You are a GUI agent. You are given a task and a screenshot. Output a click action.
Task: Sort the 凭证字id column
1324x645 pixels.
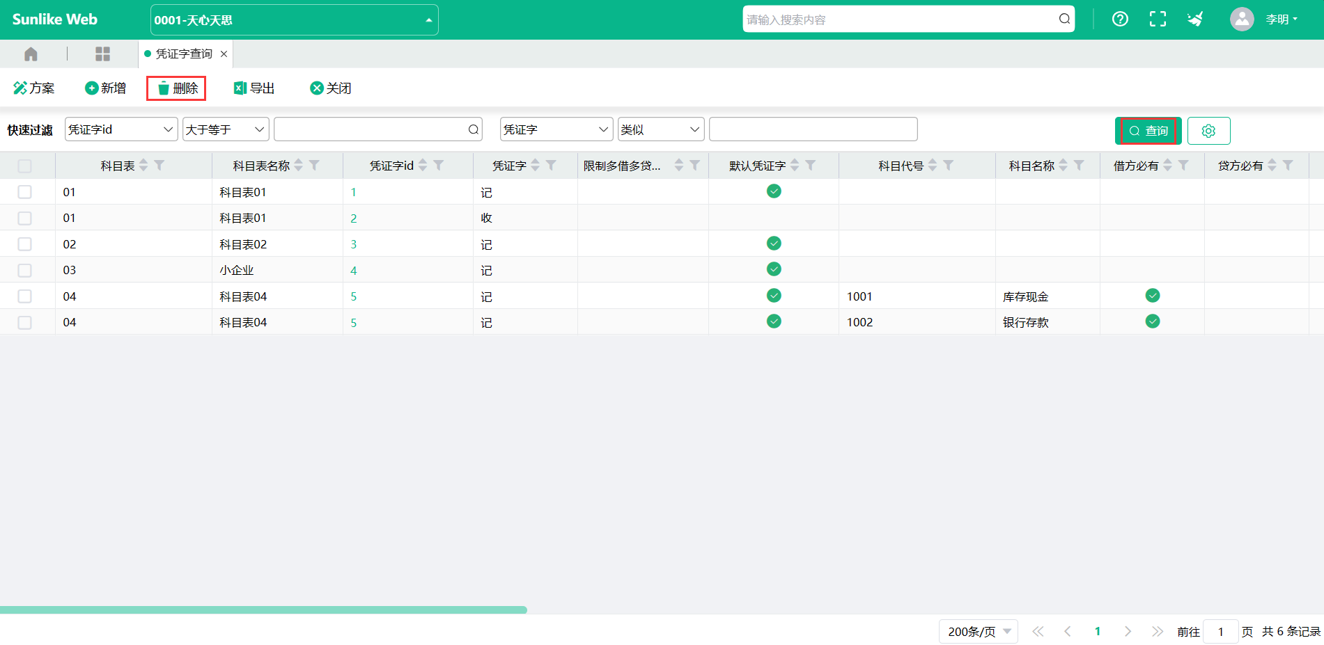click(x=423, y=166)
